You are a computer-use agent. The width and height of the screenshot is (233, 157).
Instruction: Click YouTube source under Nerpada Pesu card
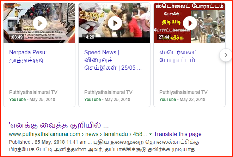pyautogui.click(x=17, y=100)
